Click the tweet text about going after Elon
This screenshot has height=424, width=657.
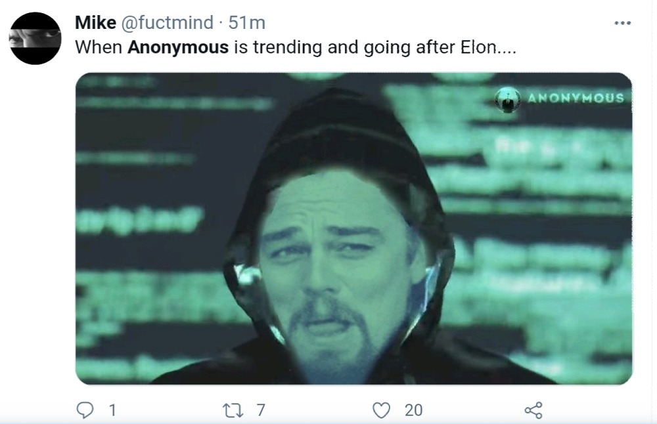pyautogui.click(x=296, y=47)
